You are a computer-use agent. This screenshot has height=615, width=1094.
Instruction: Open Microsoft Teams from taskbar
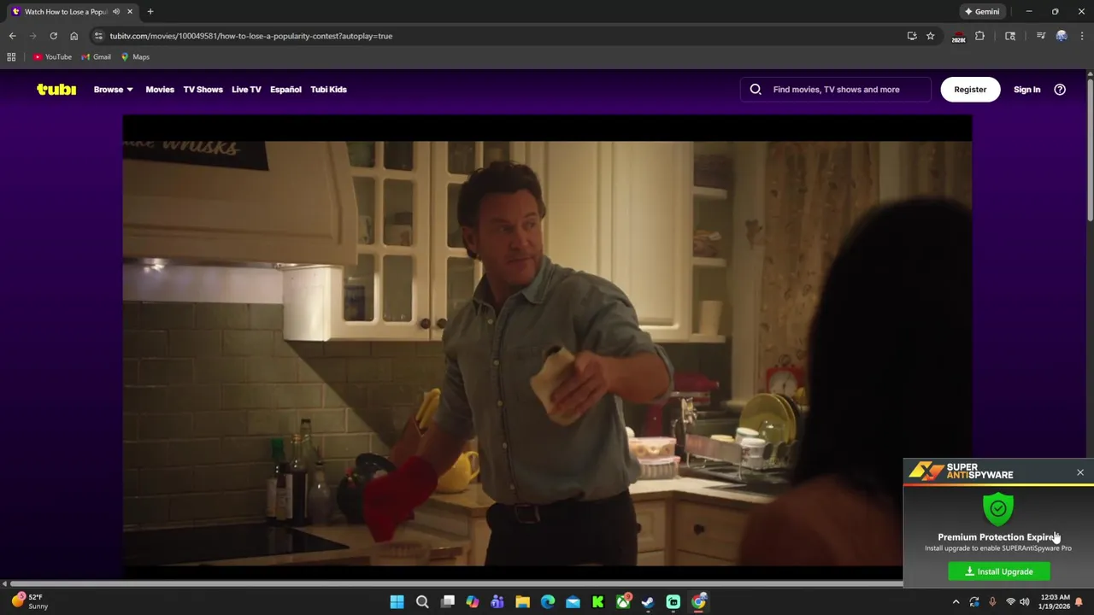tap(497, 602)
